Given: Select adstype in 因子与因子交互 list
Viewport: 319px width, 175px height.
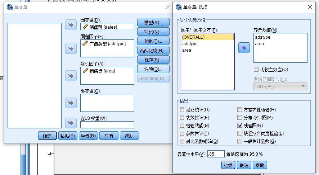Looking at the screenshot, I should point(207,43).
